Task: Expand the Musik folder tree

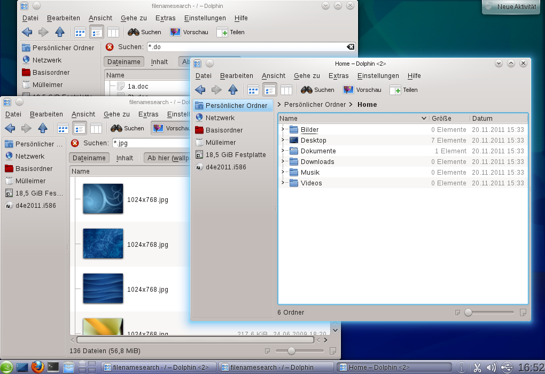Action: [x=283, y=172]
